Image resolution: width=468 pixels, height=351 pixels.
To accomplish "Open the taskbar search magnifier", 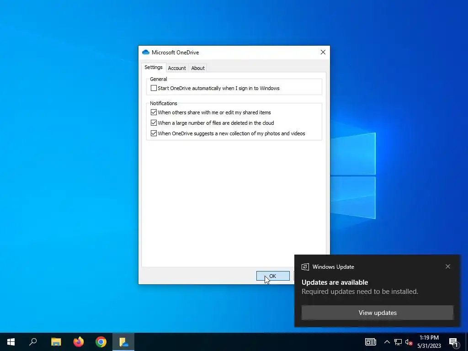I will click(x=33, y=342).
